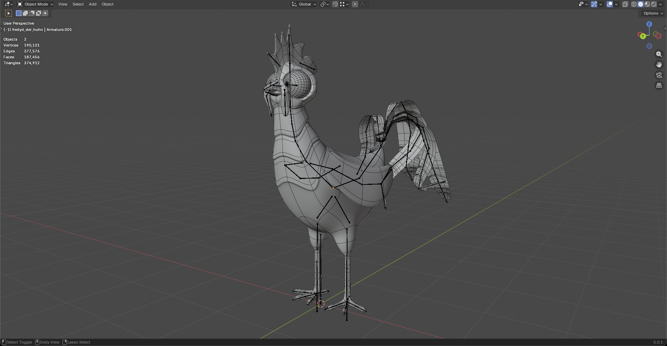The width and height of the screenshot is (667, 346).
Task: Switch to Wireframe shading
Action: [x=634, y=4]
